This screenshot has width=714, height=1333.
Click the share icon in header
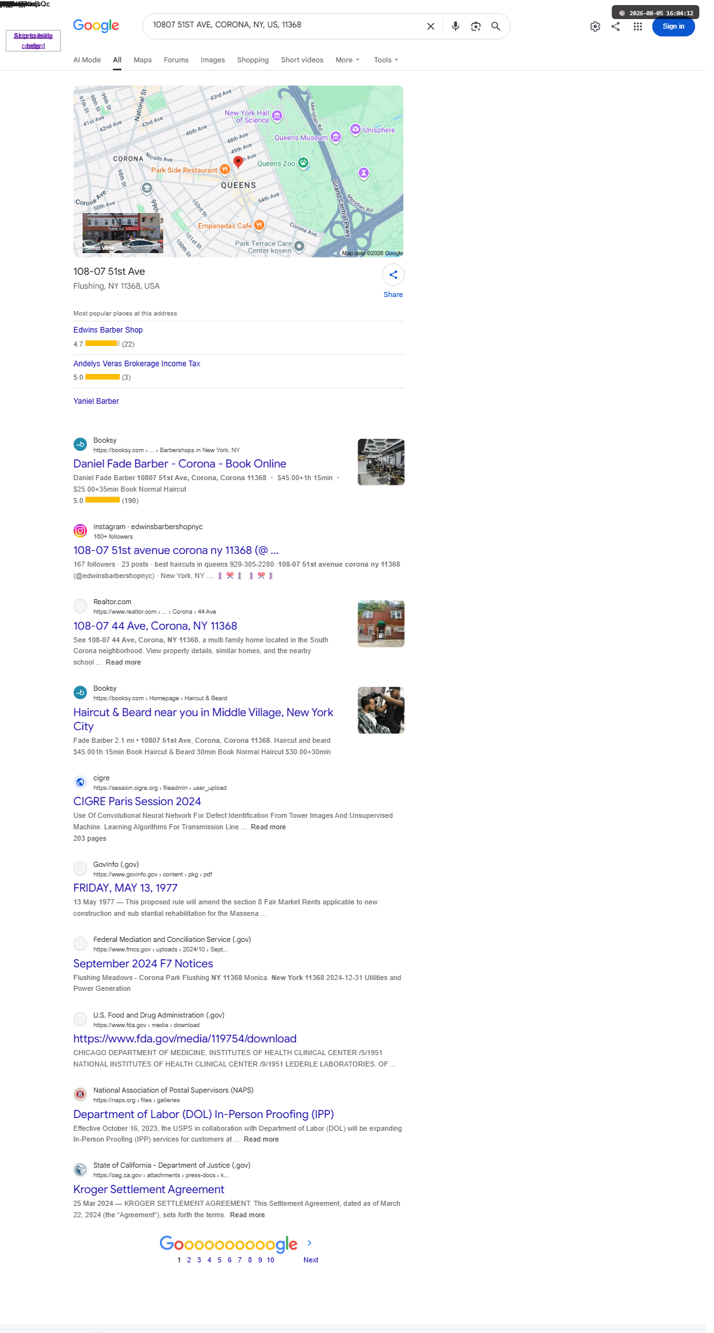point(616,26)
